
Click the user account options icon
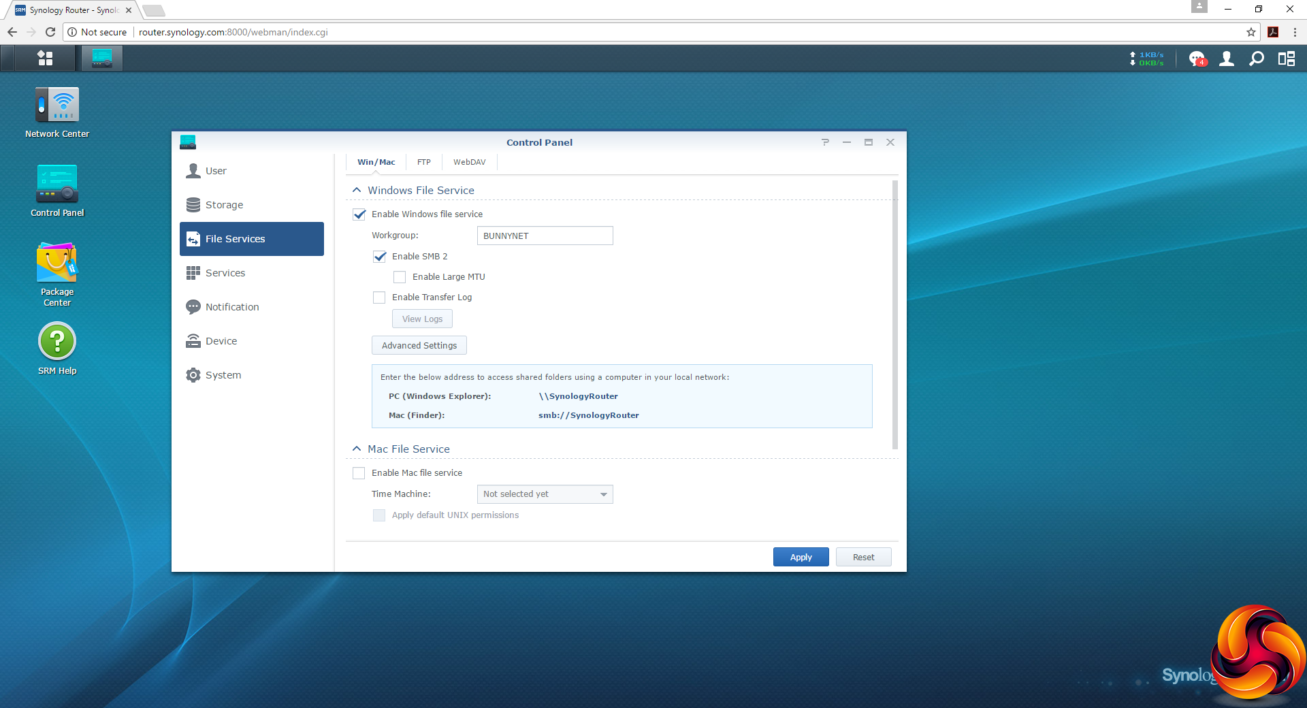click(1227, 59)
